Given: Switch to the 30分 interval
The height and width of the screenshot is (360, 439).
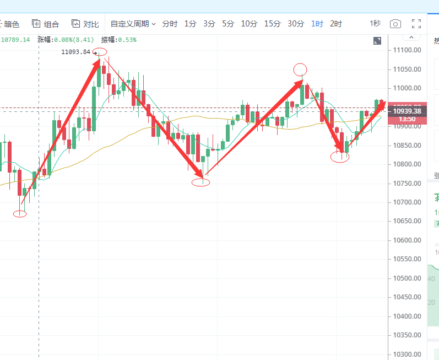Looking at the screenshot, I should pyautogui.click(x=296, y=24).
